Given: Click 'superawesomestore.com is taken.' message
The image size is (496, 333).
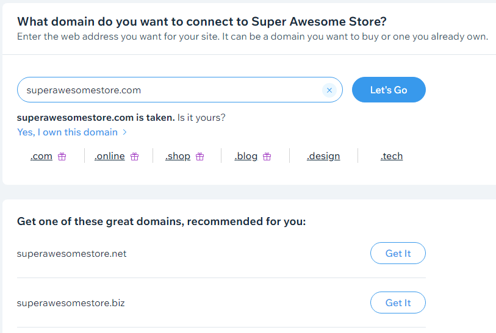Looking at the screenshot, I should tap(96, 118).
